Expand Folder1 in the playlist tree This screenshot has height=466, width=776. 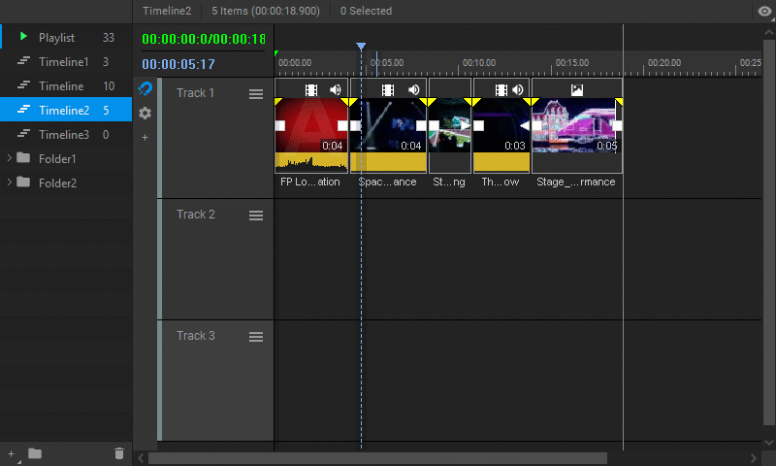[x=9, y=158]
